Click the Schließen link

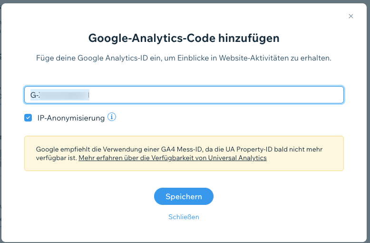[x=184, y=217]
